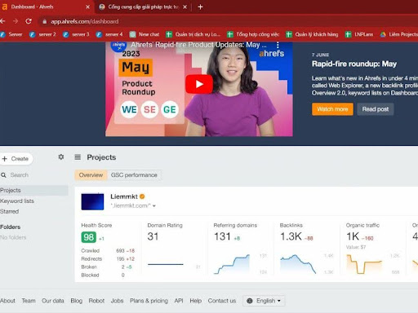Click the Our data footer link
Screen dimensions: 418x313
[x=53, y=301]
